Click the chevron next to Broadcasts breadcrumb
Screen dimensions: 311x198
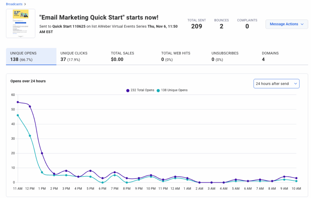pyautogui.click(x=25, y=4)
